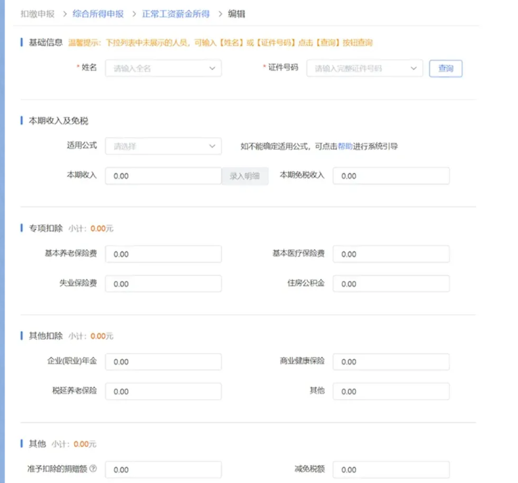
Task: Click the 住房公积金 field
Action: tap(391, 283)
